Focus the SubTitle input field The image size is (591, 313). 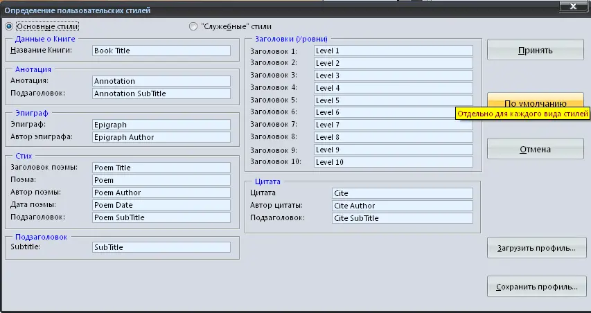(x=161, y=247)
